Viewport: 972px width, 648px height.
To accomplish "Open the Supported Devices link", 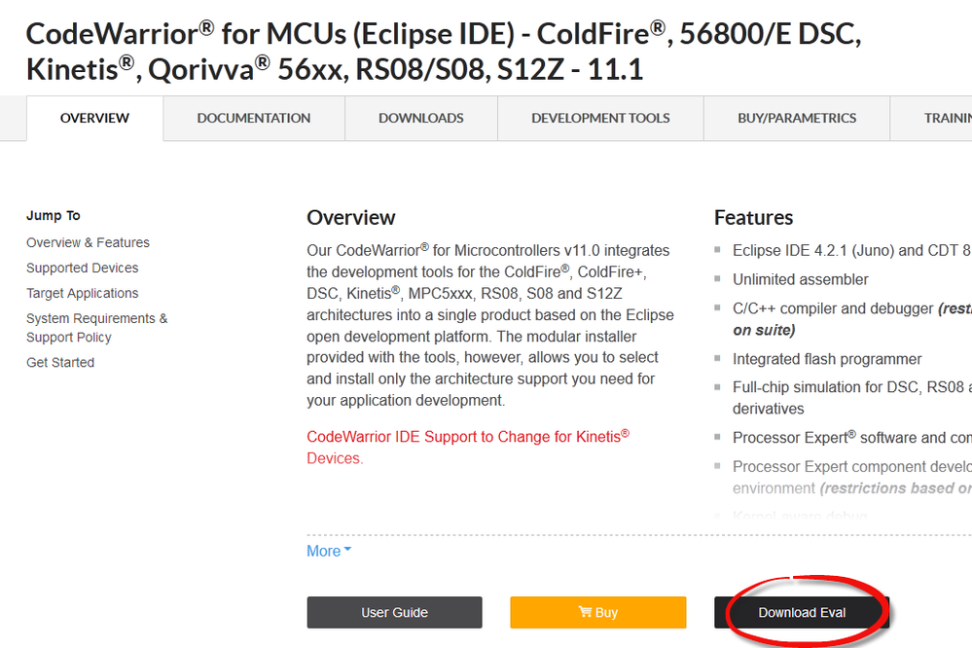I will [x=82, y=268].
